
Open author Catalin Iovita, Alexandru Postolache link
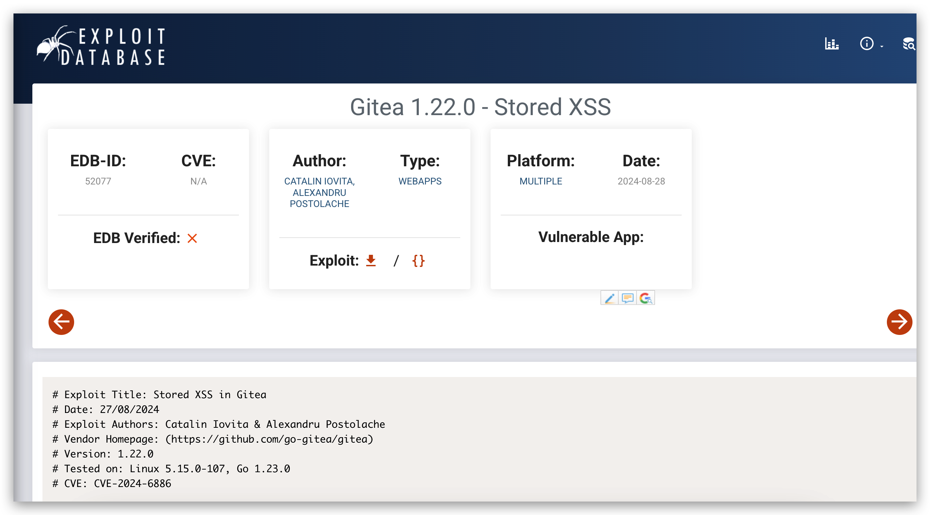tap(319, 192)
